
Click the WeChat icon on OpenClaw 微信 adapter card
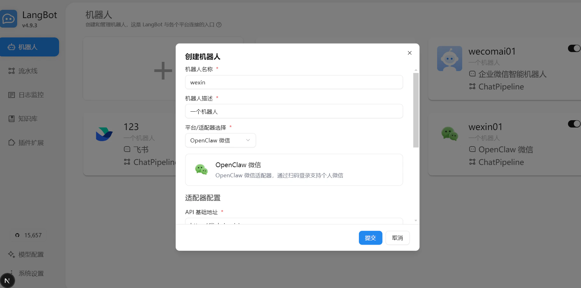tap(202, 170)
